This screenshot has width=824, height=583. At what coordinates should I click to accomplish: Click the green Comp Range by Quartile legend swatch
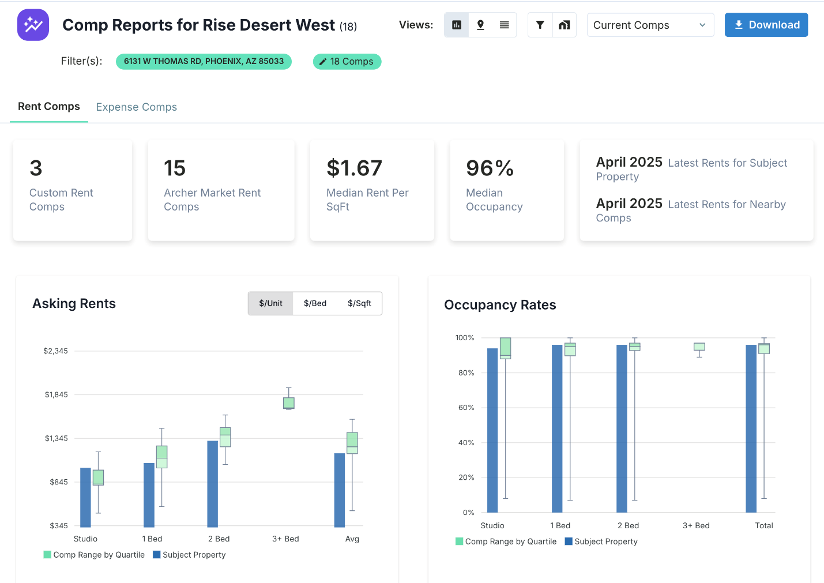point(46,554)
